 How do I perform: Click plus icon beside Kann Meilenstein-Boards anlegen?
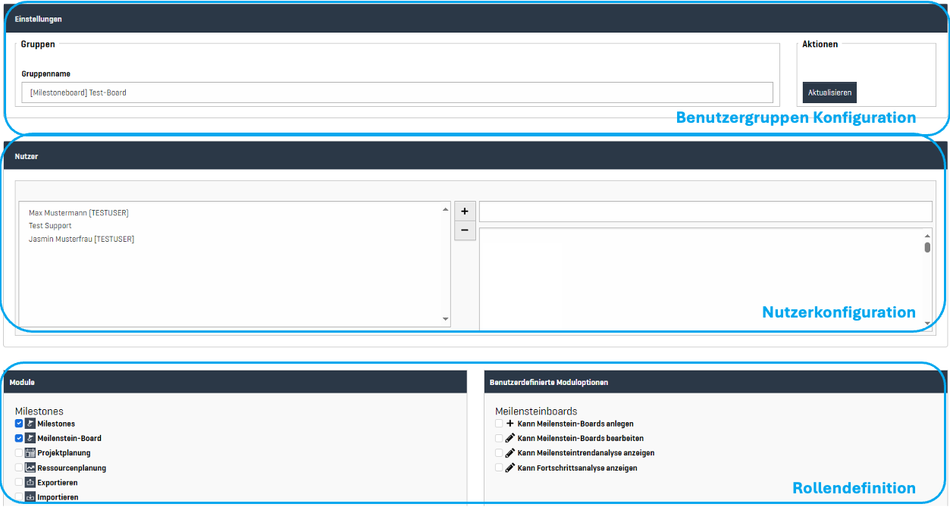coord(510,424)
